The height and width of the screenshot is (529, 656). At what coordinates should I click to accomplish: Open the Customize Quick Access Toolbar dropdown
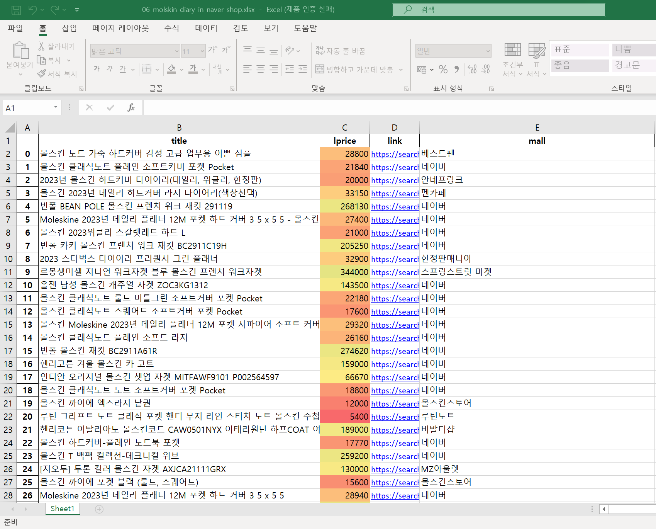(x=77, y=10)
